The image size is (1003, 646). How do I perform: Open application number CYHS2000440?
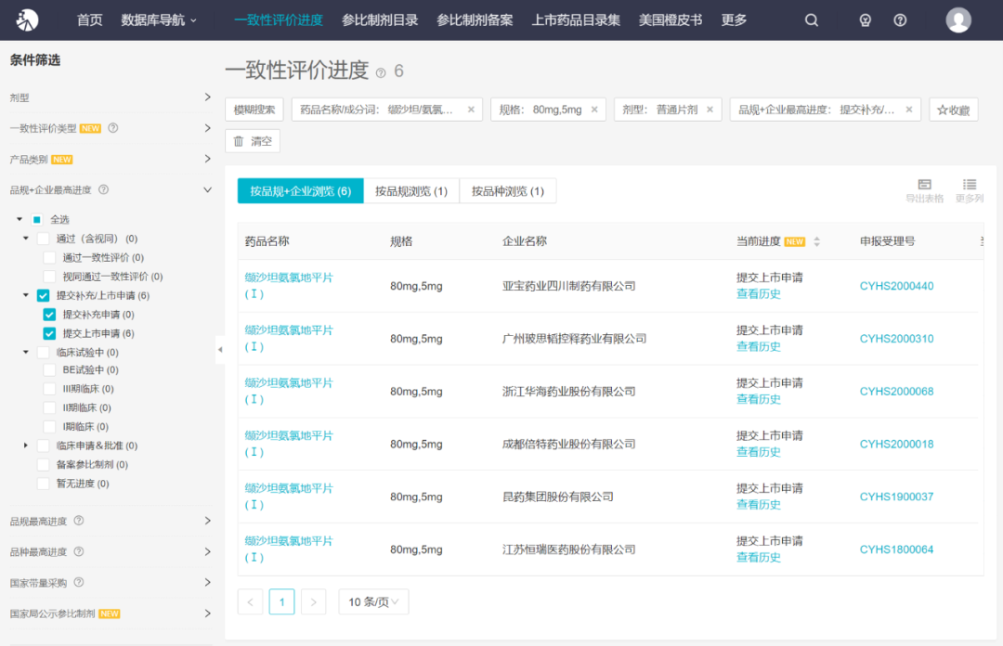coord(896,286)
